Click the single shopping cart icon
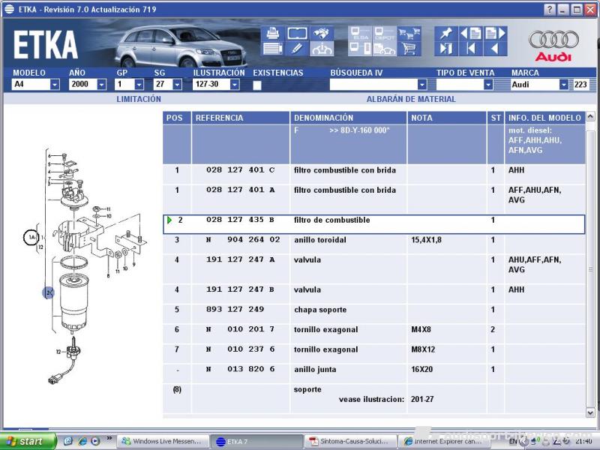Screen dimensions: 600x450 [x=409, y=49]
